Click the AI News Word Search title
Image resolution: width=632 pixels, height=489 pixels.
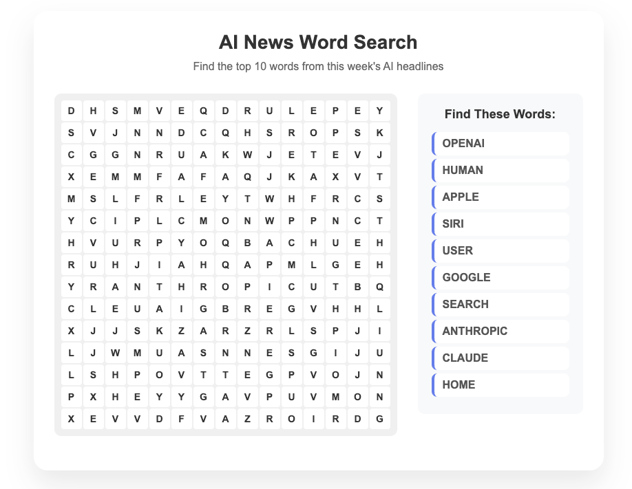[318, 42]
